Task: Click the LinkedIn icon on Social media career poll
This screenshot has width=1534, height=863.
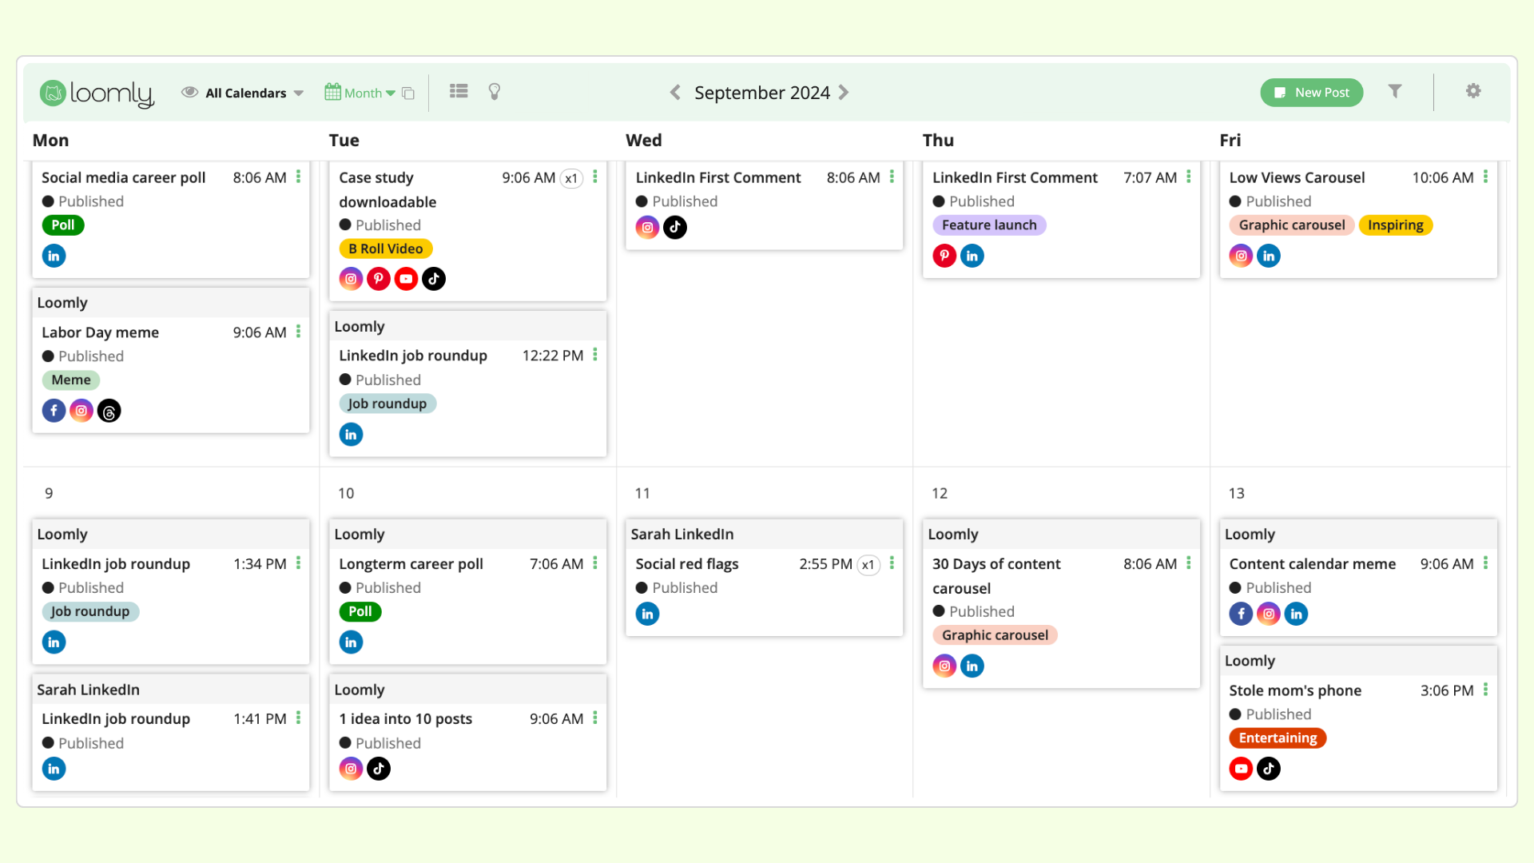Action: point(54,255)
